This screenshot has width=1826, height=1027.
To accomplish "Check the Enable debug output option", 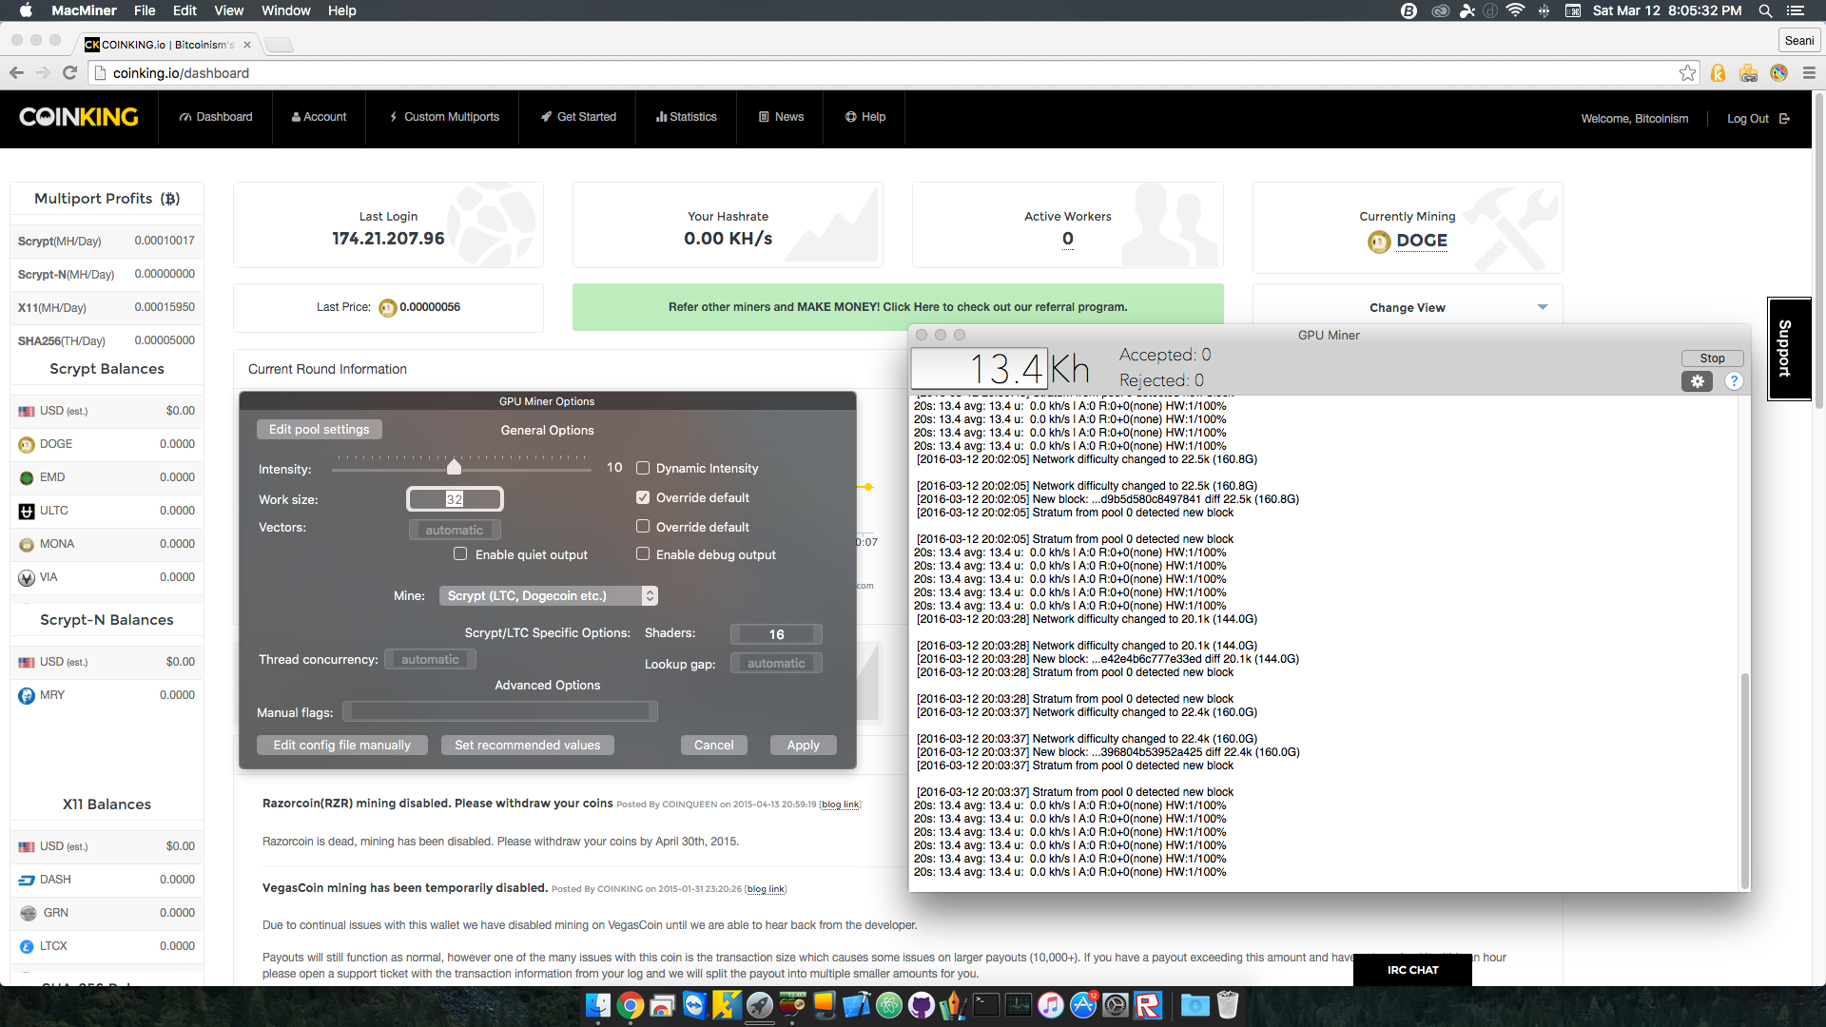I will (643, 554).
